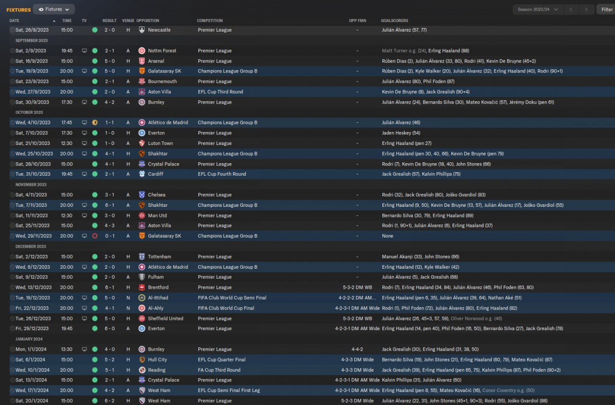Viewport: 615px width, 405px height.
Task: Sort by the Goalscorers column header
Action: click(x=394, y=21)
